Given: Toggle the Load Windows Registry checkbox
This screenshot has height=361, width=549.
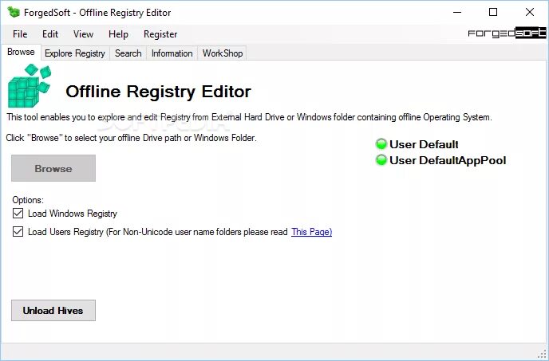Looking at the screenshot, I should point(18,214).
